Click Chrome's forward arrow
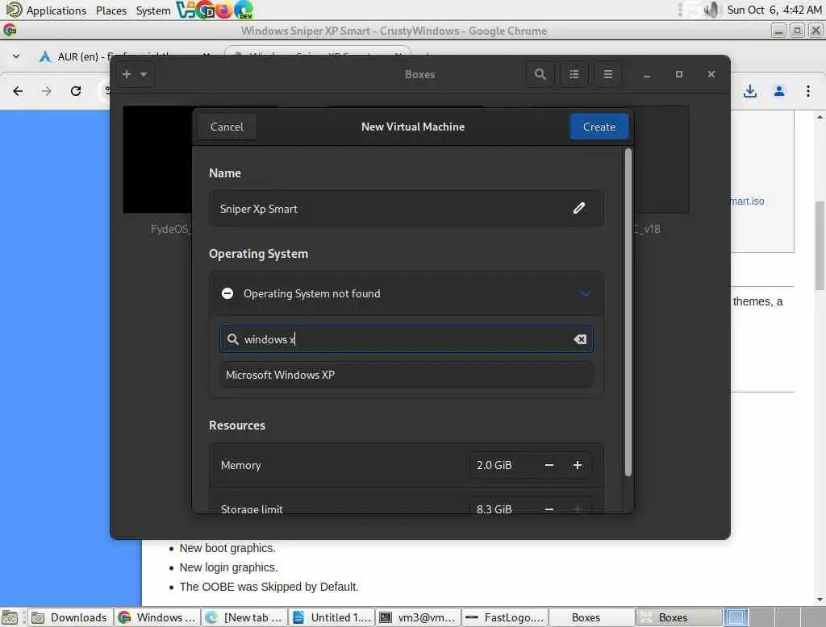The width and height of the screenshot is (826, 627). tap(47, 91)
